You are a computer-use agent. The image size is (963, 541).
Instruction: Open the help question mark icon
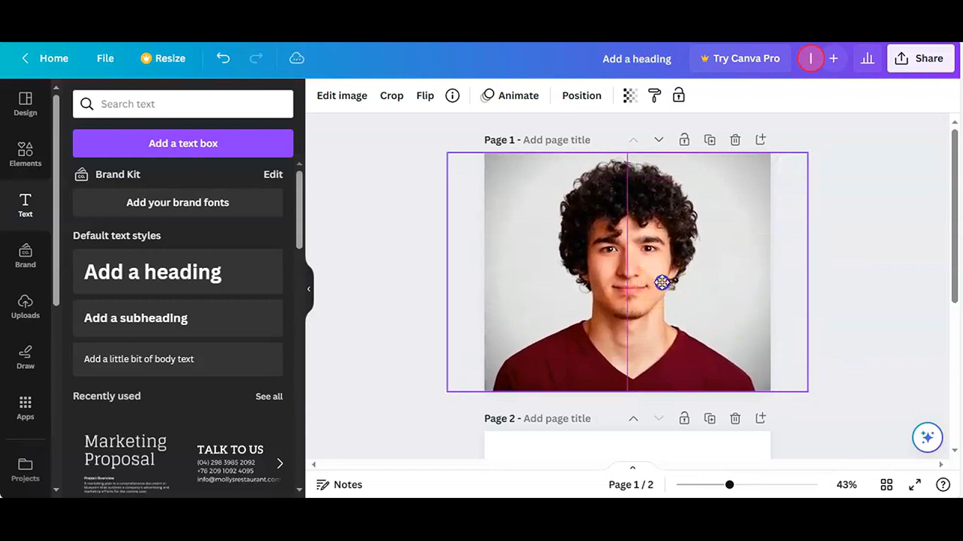click(x=943, y=484)
